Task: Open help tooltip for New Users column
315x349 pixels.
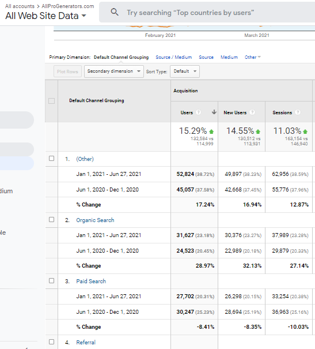Action: 252,112
